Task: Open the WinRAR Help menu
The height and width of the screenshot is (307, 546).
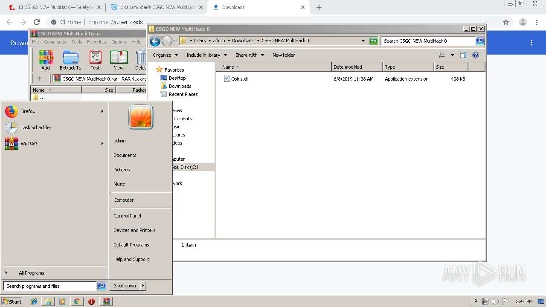Action: (136, 42)
